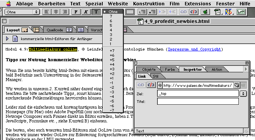Apply numbered list formatting
255x140 pixels.
[142, 12]
